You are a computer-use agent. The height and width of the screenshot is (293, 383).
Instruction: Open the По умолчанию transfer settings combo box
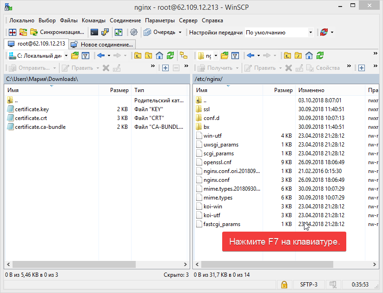279,33
